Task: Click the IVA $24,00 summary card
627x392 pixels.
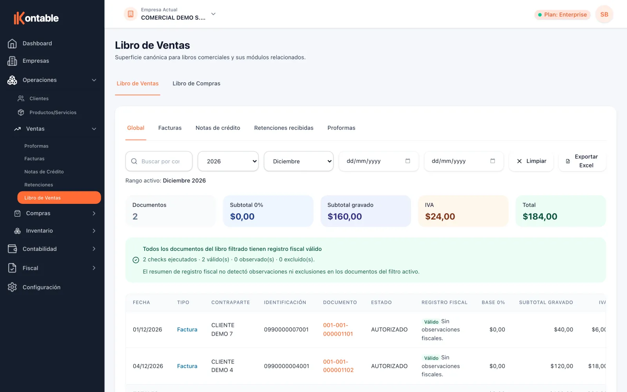Action: (463, 211)
